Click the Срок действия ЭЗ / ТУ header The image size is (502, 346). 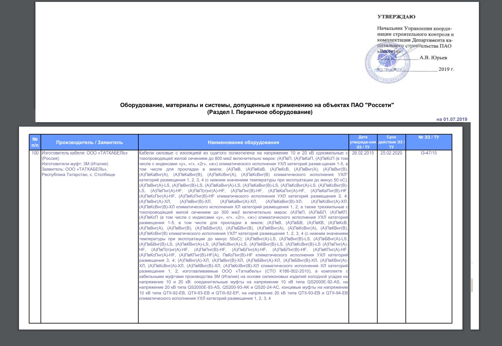tap(391, 142)
